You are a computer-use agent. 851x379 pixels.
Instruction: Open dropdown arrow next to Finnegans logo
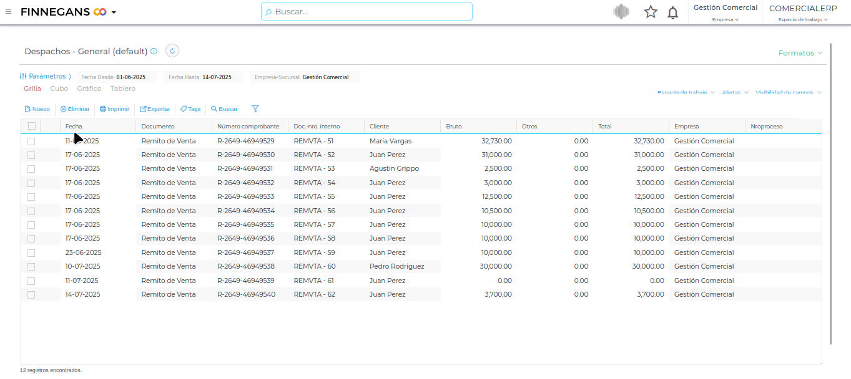point(114,12)
